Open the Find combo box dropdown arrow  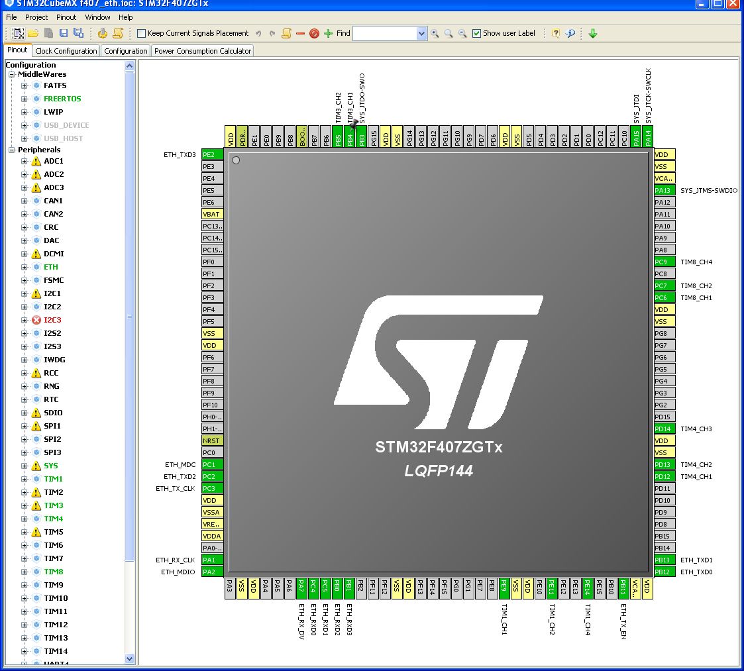click(x=422, y=33)
